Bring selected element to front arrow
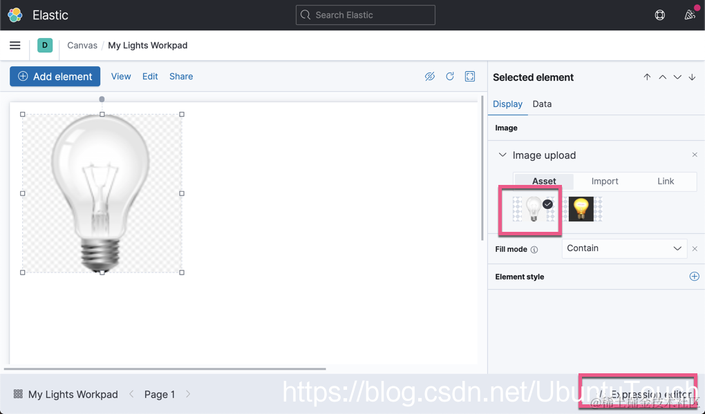705x414 pixels. click(647, 77)
